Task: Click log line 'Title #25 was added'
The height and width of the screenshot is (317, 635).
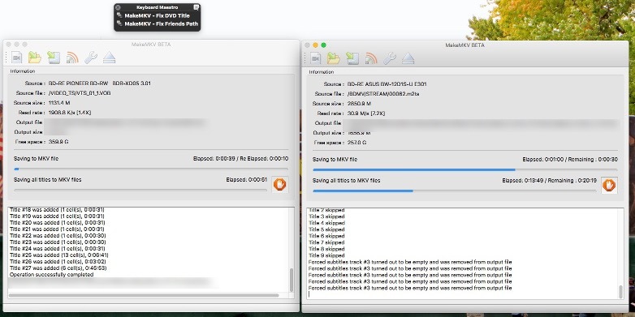Action: point(58,255)
